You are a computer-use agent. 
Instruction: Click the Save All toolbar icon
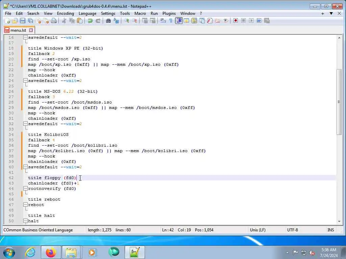[x=30, y=21]
